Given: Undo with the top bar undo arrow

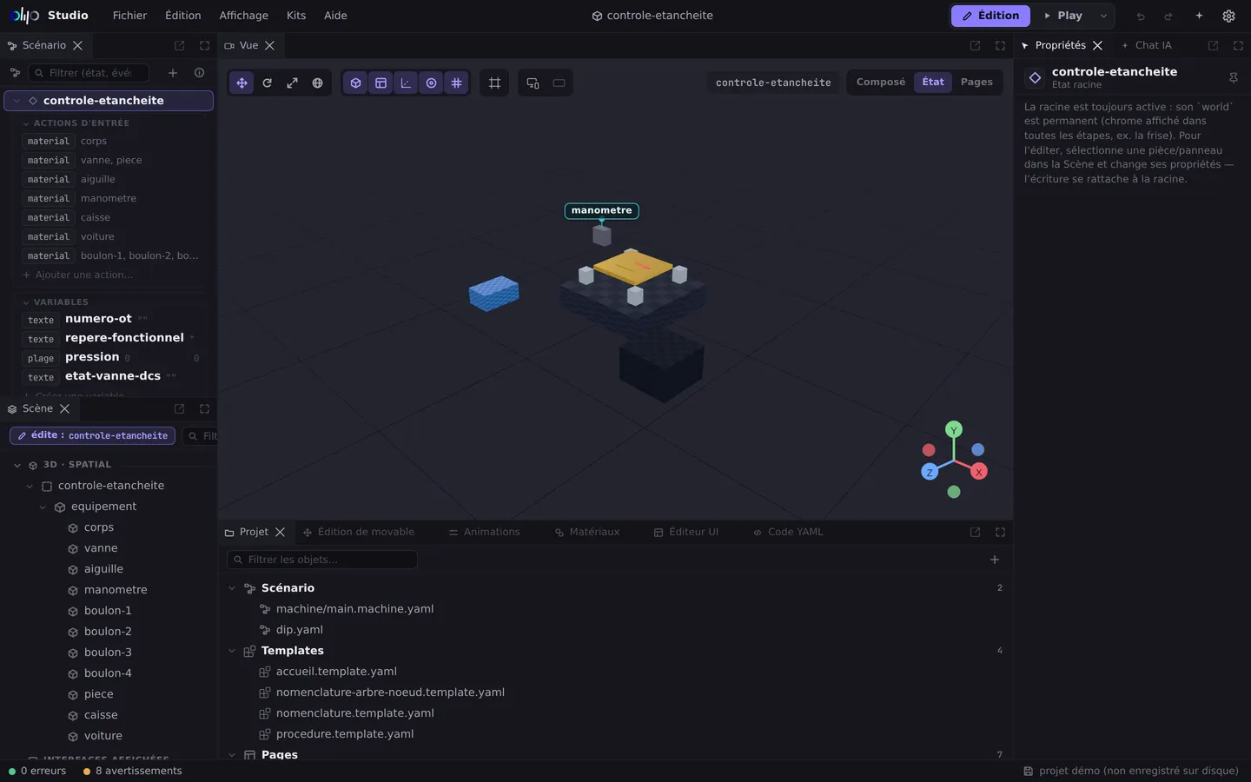Looking at the screenshot, I should (x=1141, y=16).
